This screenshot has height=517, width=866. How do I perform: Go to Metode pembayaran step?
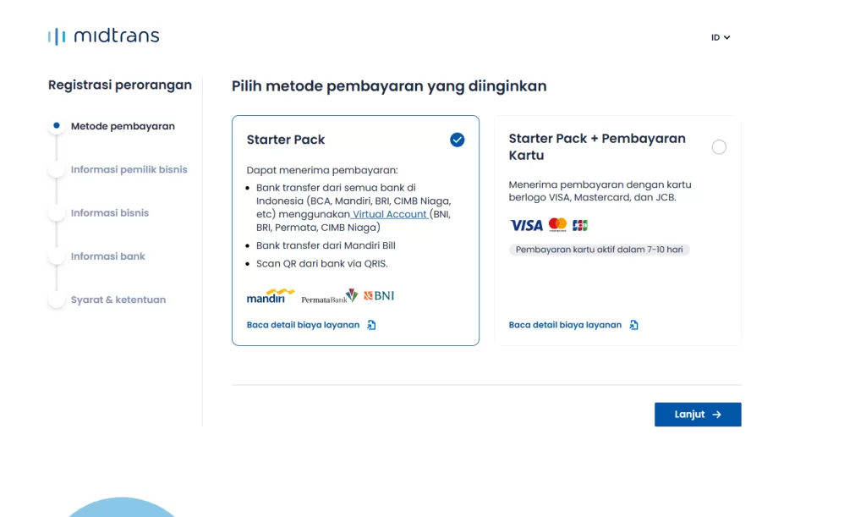pyautogui.click(x=123, y=126)
